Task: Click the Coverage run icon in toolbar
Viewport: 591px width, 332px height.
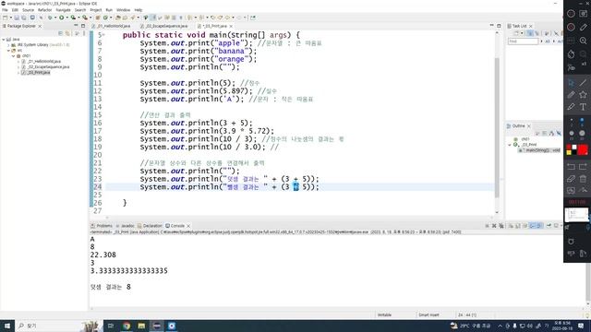Action: coord(73,18)
